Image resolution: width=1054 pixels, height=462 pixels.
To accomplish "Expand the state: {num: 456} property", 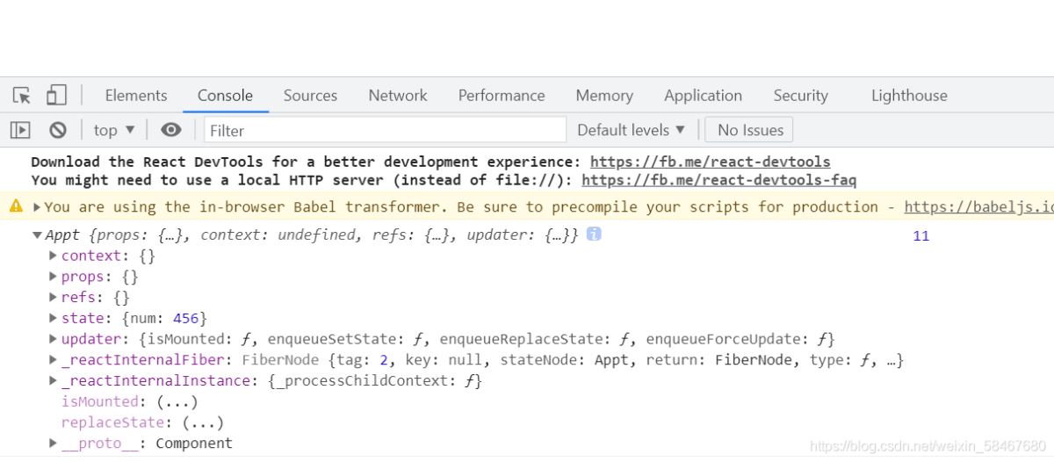I will [x=54, y=318].
